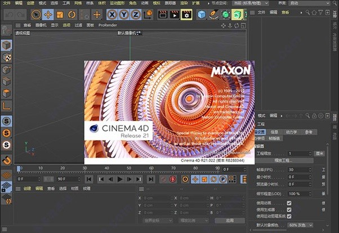Viewport: 339px width, 233px height.
Task: Switch to Points mode icon in left sidebar
Action: (x=7, y=70)
